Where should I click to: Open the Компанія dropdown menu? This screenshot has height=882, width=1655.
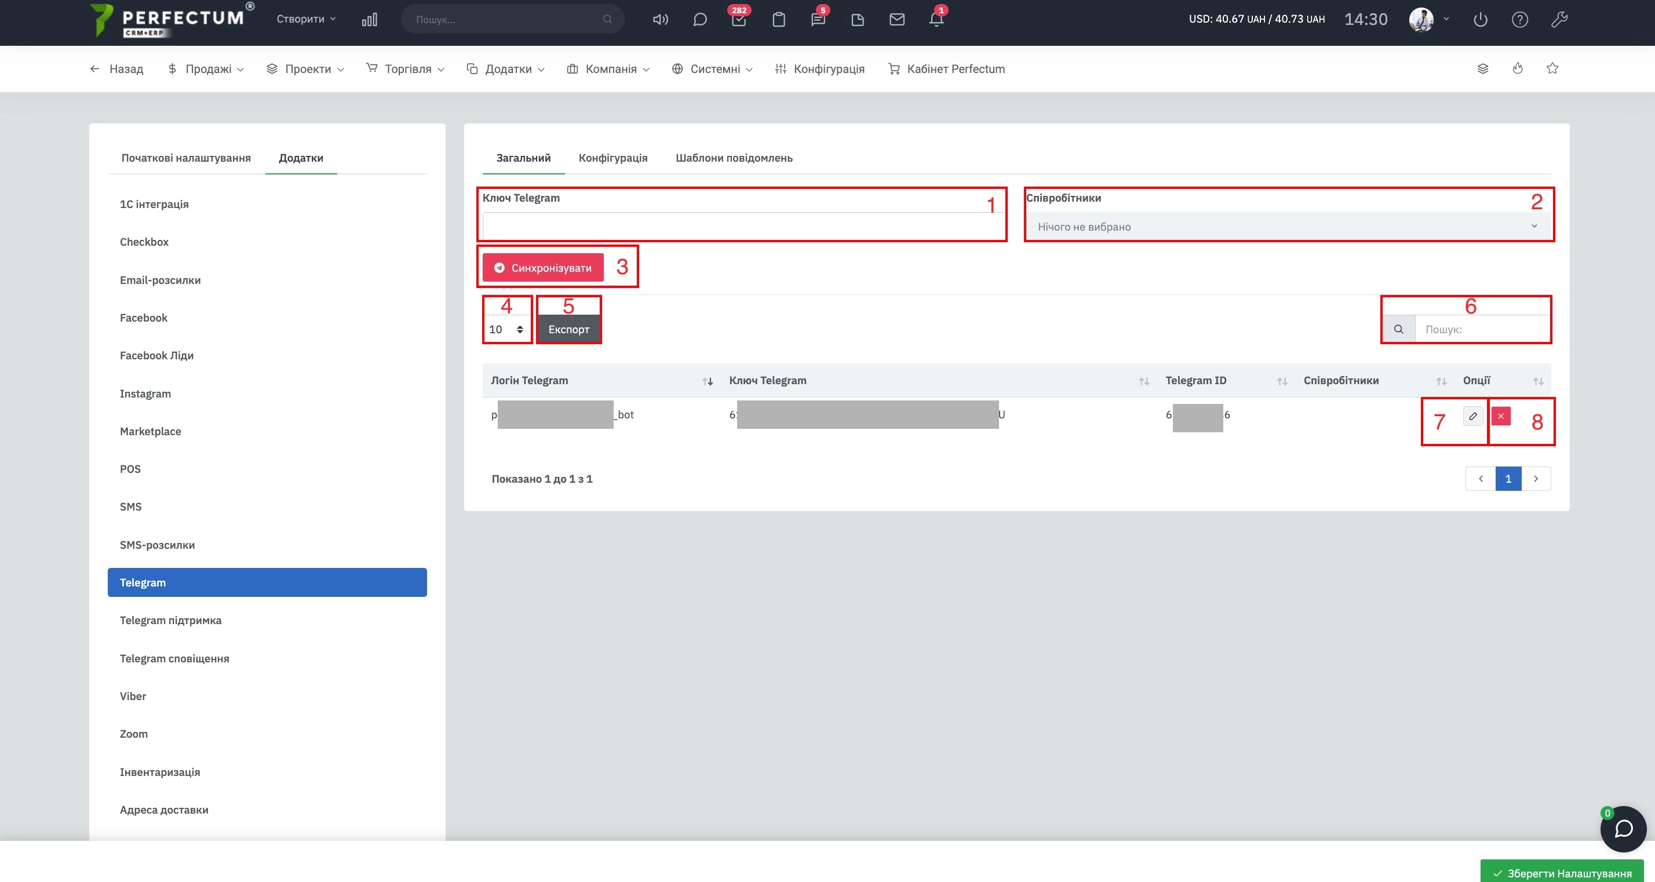pyautogui.click(x=611, y=68)
